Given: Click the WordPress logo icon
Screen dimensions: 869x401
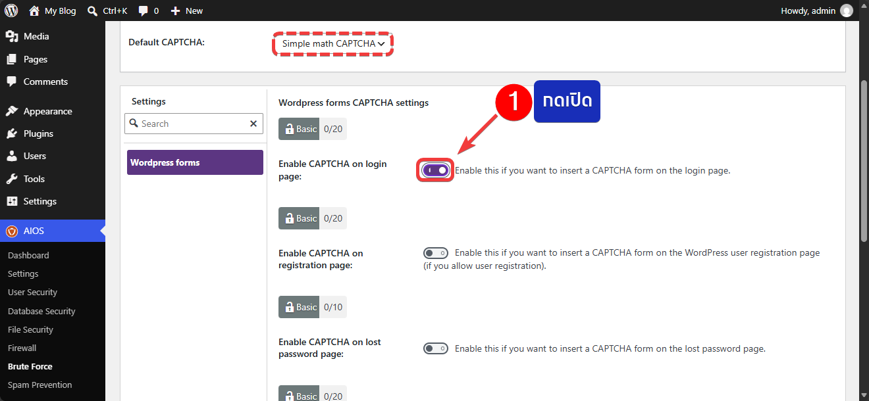Looking at the screenshot, I should 11,11.
